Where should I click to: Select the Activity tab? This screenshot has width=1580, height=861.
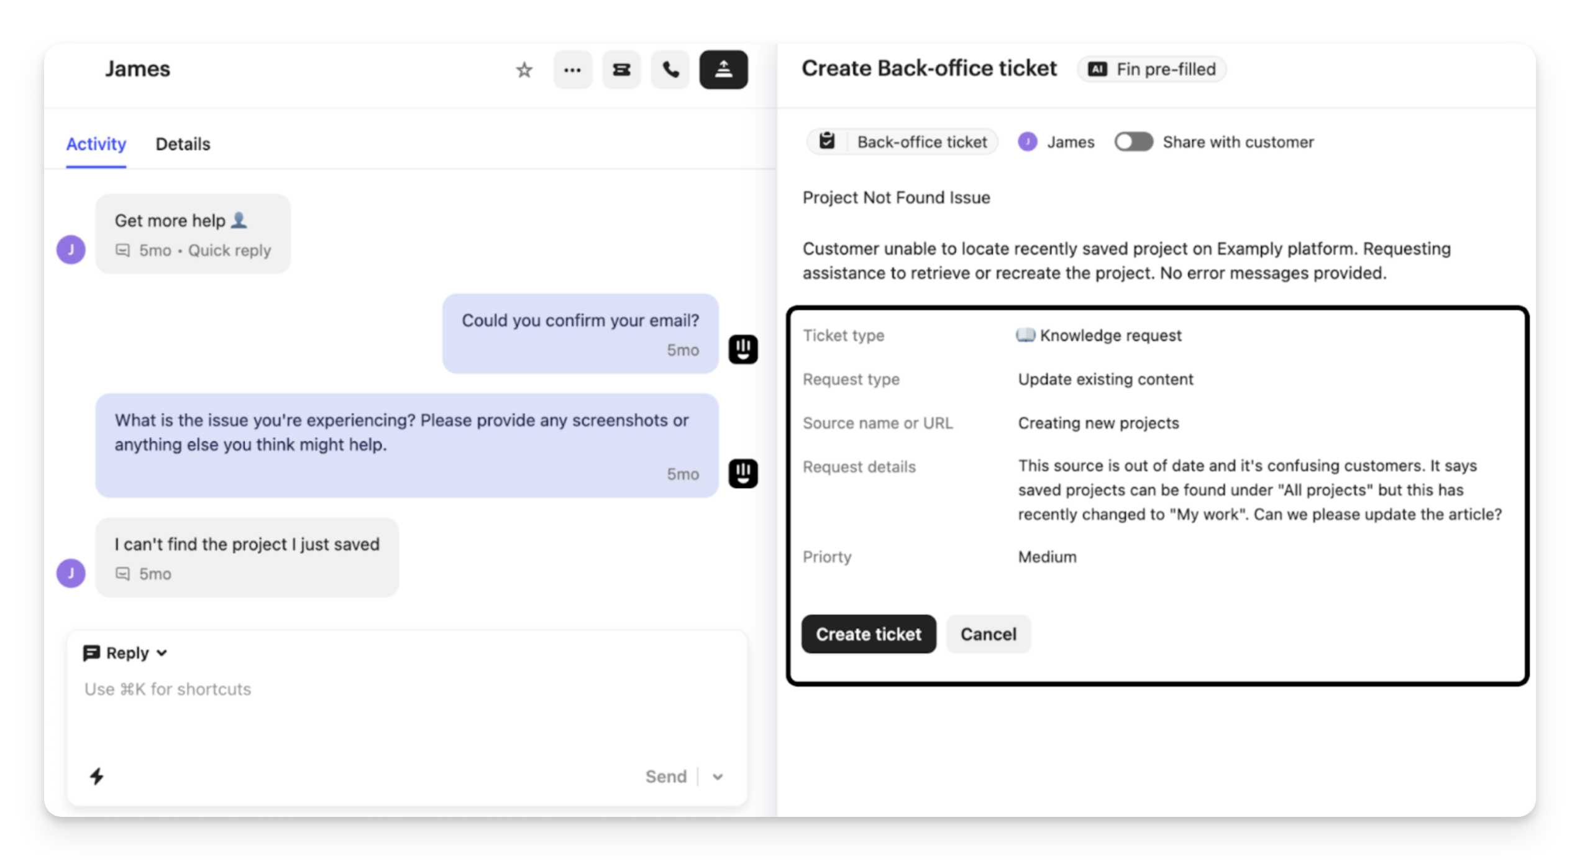tap(96, 144)
